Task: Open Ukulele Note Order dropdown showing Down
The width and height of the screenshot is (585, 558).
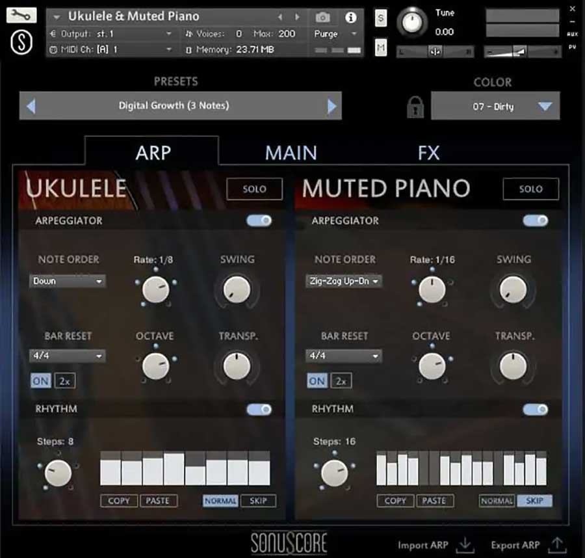Action: [68, 281]
